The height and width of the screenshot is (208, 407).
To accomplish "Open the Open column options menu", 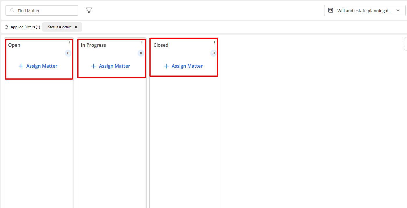I will tap(69, 42).
